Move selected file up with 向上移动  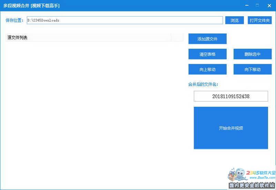coord(207,69)
